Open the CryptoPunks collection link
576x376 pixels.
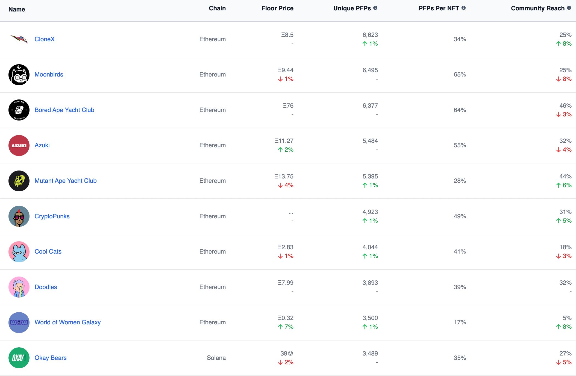pos(52,216)
